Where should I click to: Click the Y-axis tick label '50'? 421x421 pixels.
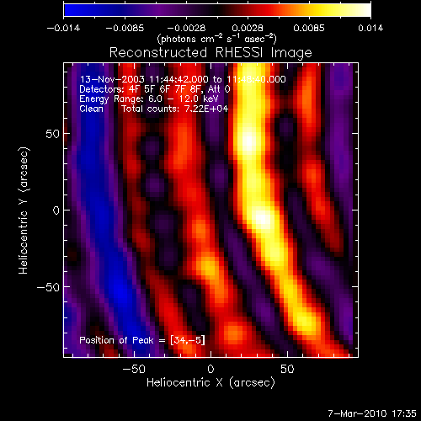[x=53, y=134]
